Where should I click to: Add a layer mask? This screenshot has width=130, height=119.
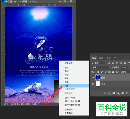click(114, 93)
